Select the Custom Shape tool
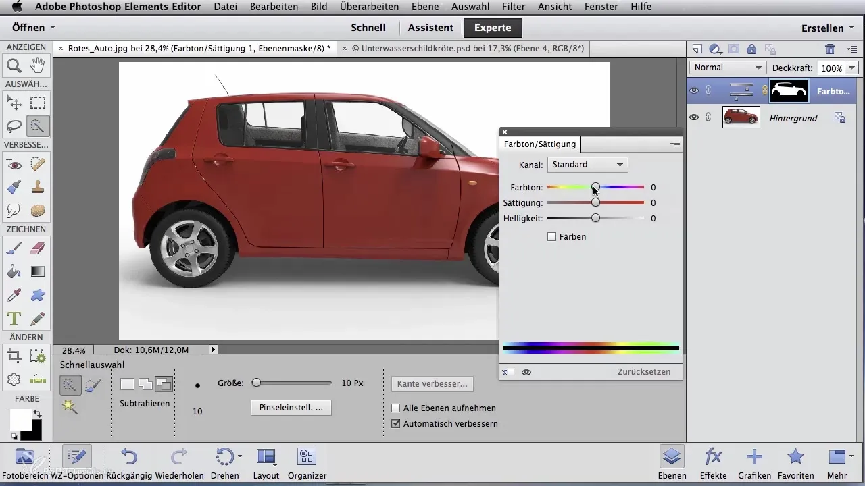The height and width of the screenshot is (486, 865). pyautogui.click(x=38, y=295)
